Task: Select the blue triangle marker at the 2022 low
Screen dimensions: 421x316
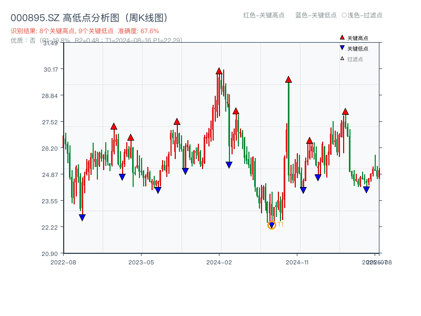Action: [82, 217]
